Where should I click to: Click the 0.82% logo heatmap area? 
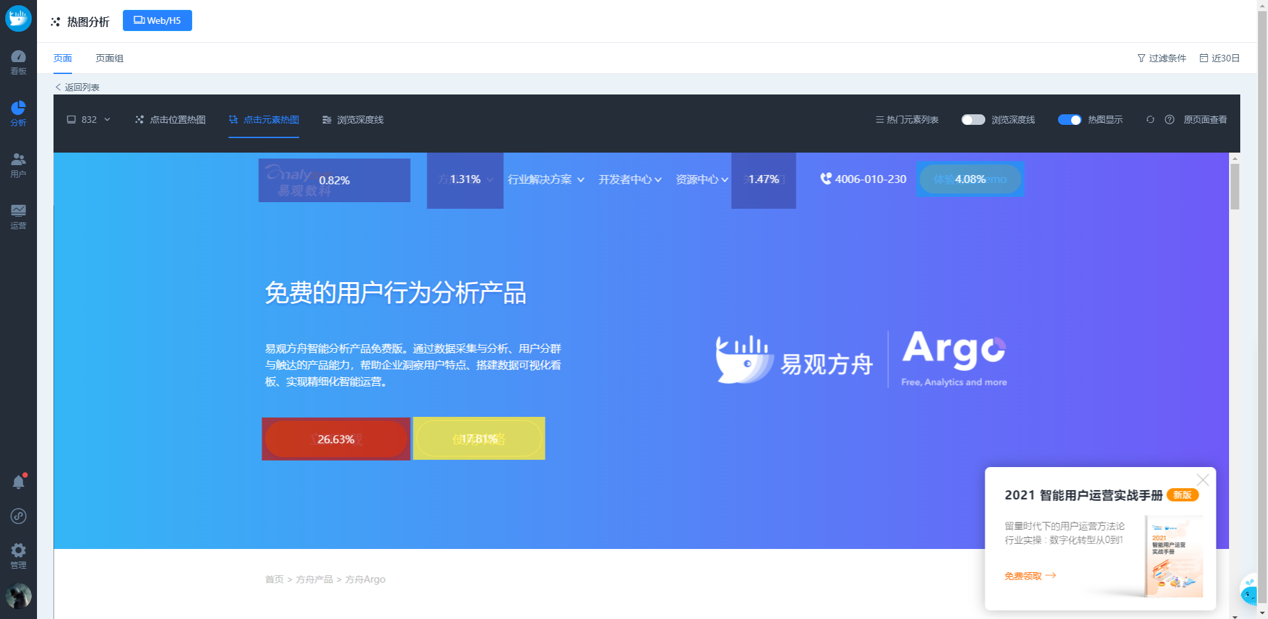(334, 180)
